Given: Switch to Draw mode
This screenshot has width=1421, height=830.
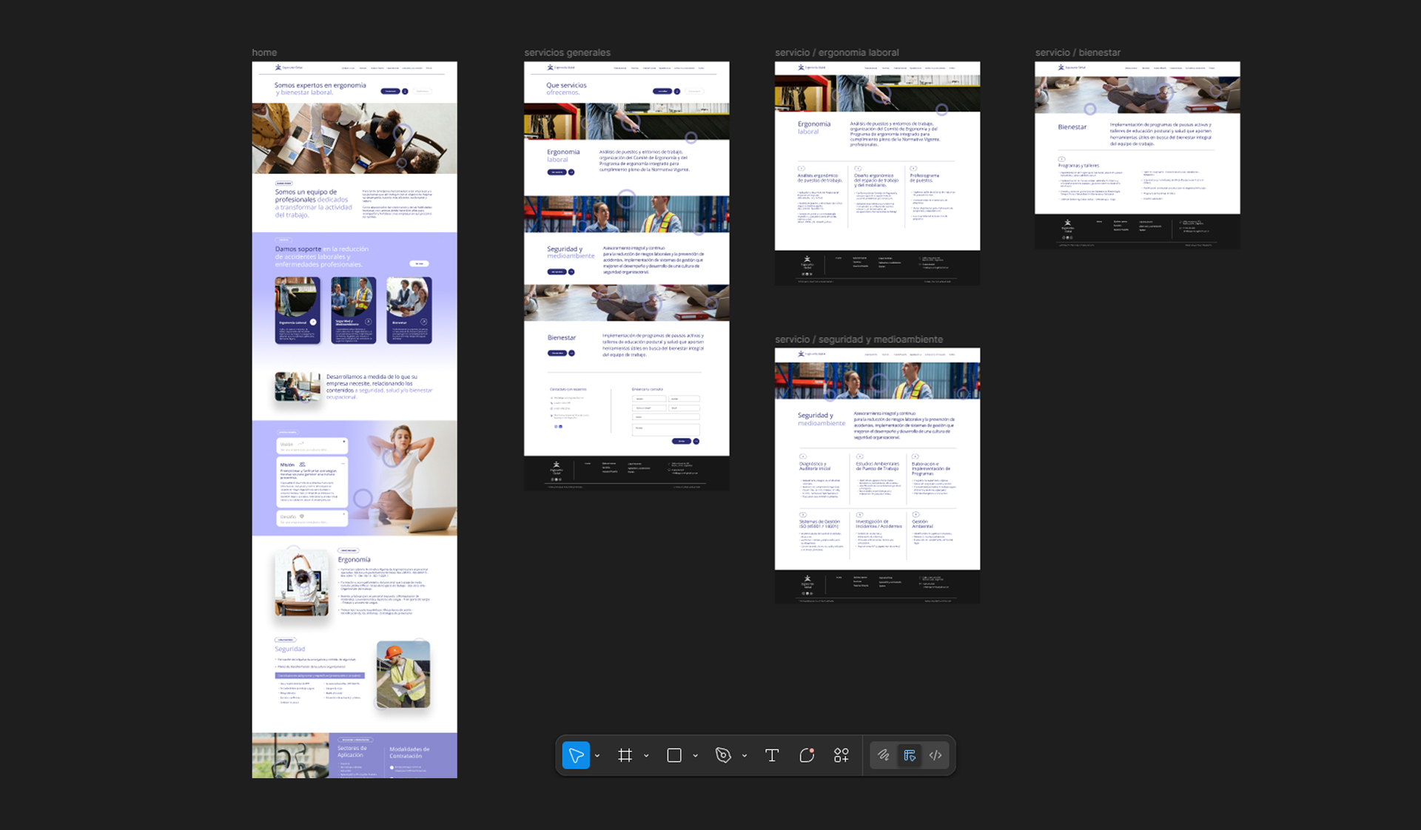Looking at the screenshot, I should 884,755.
